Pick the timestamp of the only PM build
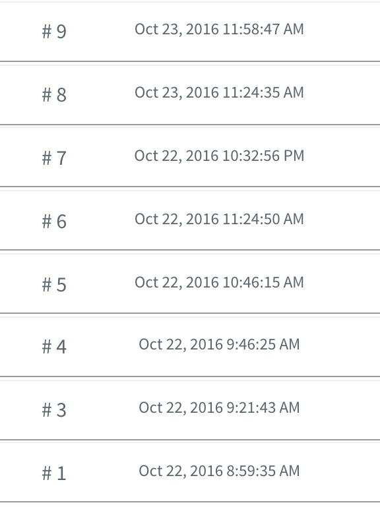 click(219, 156)
